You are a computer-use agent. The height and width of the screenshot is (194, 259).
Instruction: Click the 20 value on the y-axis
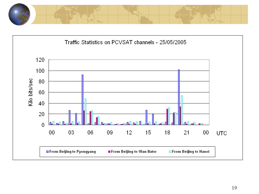(42, 114)
